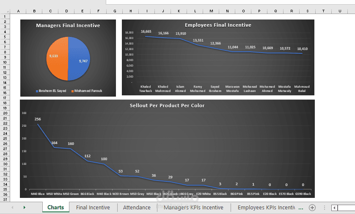The width and height of the screenshot is (355, 214).
Task: Select row 37 header
Action: pos(5,200)
